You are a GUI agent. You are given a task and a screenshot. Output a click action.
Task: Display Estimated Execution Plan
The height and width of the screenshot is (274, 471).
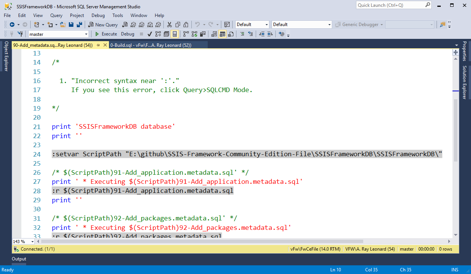[x=158, y=34]
